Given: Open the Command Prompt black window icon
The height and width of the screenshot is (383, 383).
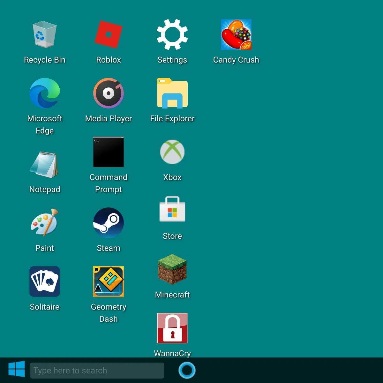Looking at the screenshot, I should point(109,152).
